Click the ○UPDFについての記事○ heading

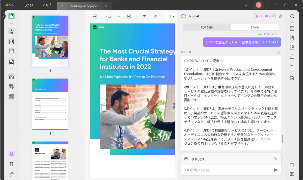point(203,61)
